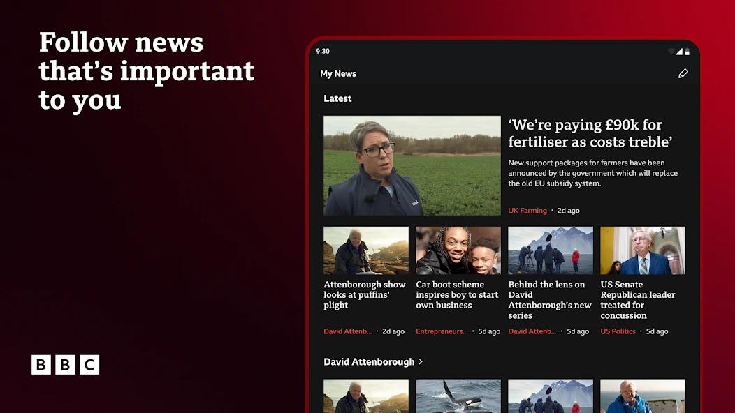Read 'Attenborough show looks at puffins' plight'
The image size is (735, 413).
(x=364, y=294)
